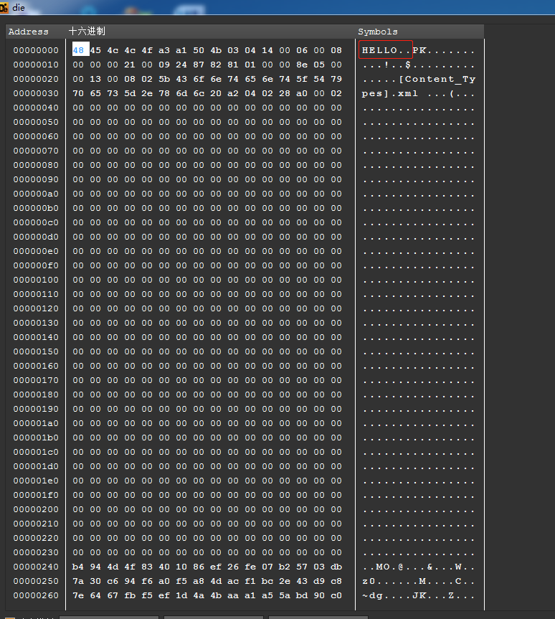Screen dimensions: 555x619
Task: Click byte 50 in the first hex row
Action: 199,50
